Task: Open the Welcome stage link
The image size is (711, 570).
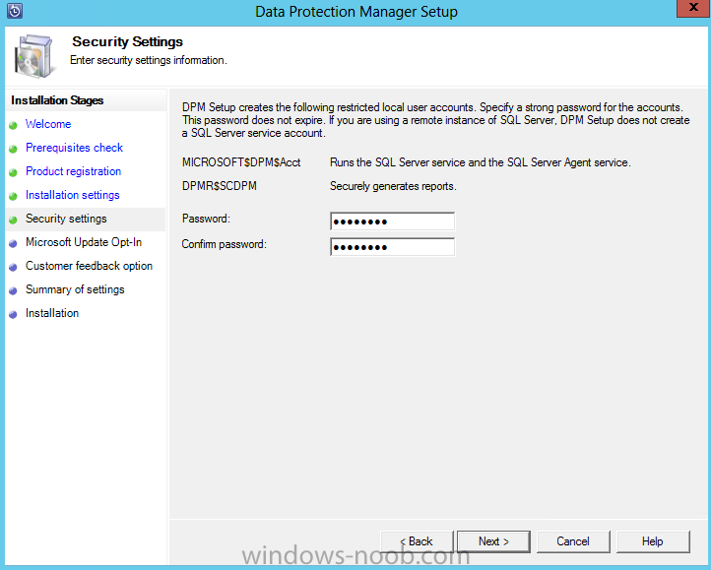Action: pyautogui.click(x=48, y=124)
